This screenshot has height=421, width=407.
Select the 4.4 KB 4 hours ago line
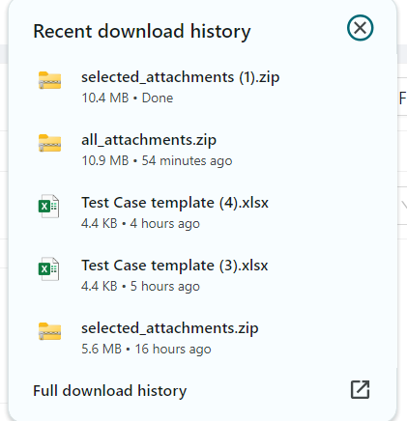tap(140, 223)
